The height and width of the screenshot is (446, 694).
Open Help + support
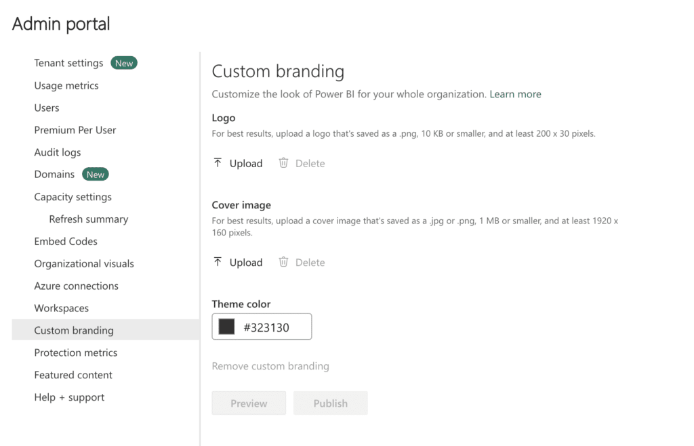(69, 397)
